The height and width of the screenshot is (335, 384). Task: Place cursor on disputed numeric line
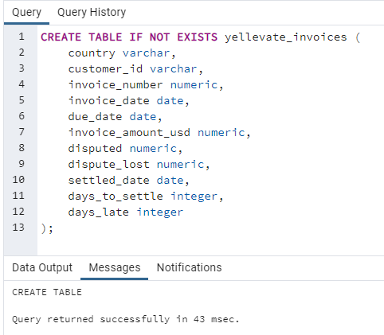coord(125,149)
